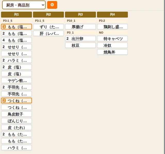The width and height of the screenshot is (165, 154).
Task: Choose the 手羽先 item without a quantity
Action: pos(16,94)
